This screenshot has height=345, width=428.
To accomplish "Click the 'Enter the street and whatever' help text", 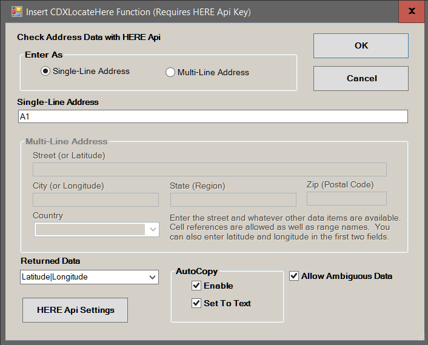I will click(286, 227).
